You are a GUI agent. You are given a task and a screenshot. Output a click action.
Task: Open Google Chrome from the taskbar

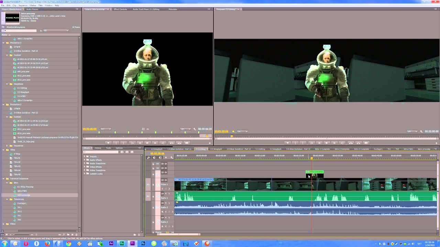click(68, 244)
